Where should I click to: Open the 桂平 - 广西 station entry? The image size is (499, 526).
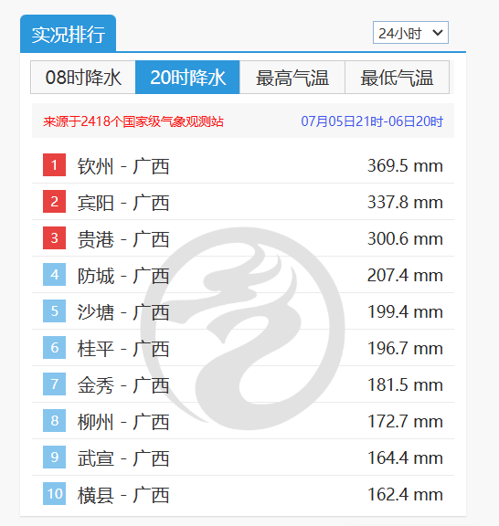123,349
